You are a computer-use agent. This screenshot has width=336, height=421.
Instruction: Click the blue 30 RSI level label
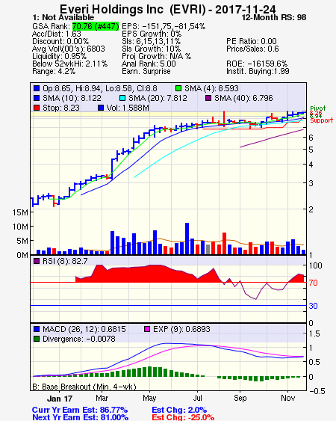click(x=313, y=306)
